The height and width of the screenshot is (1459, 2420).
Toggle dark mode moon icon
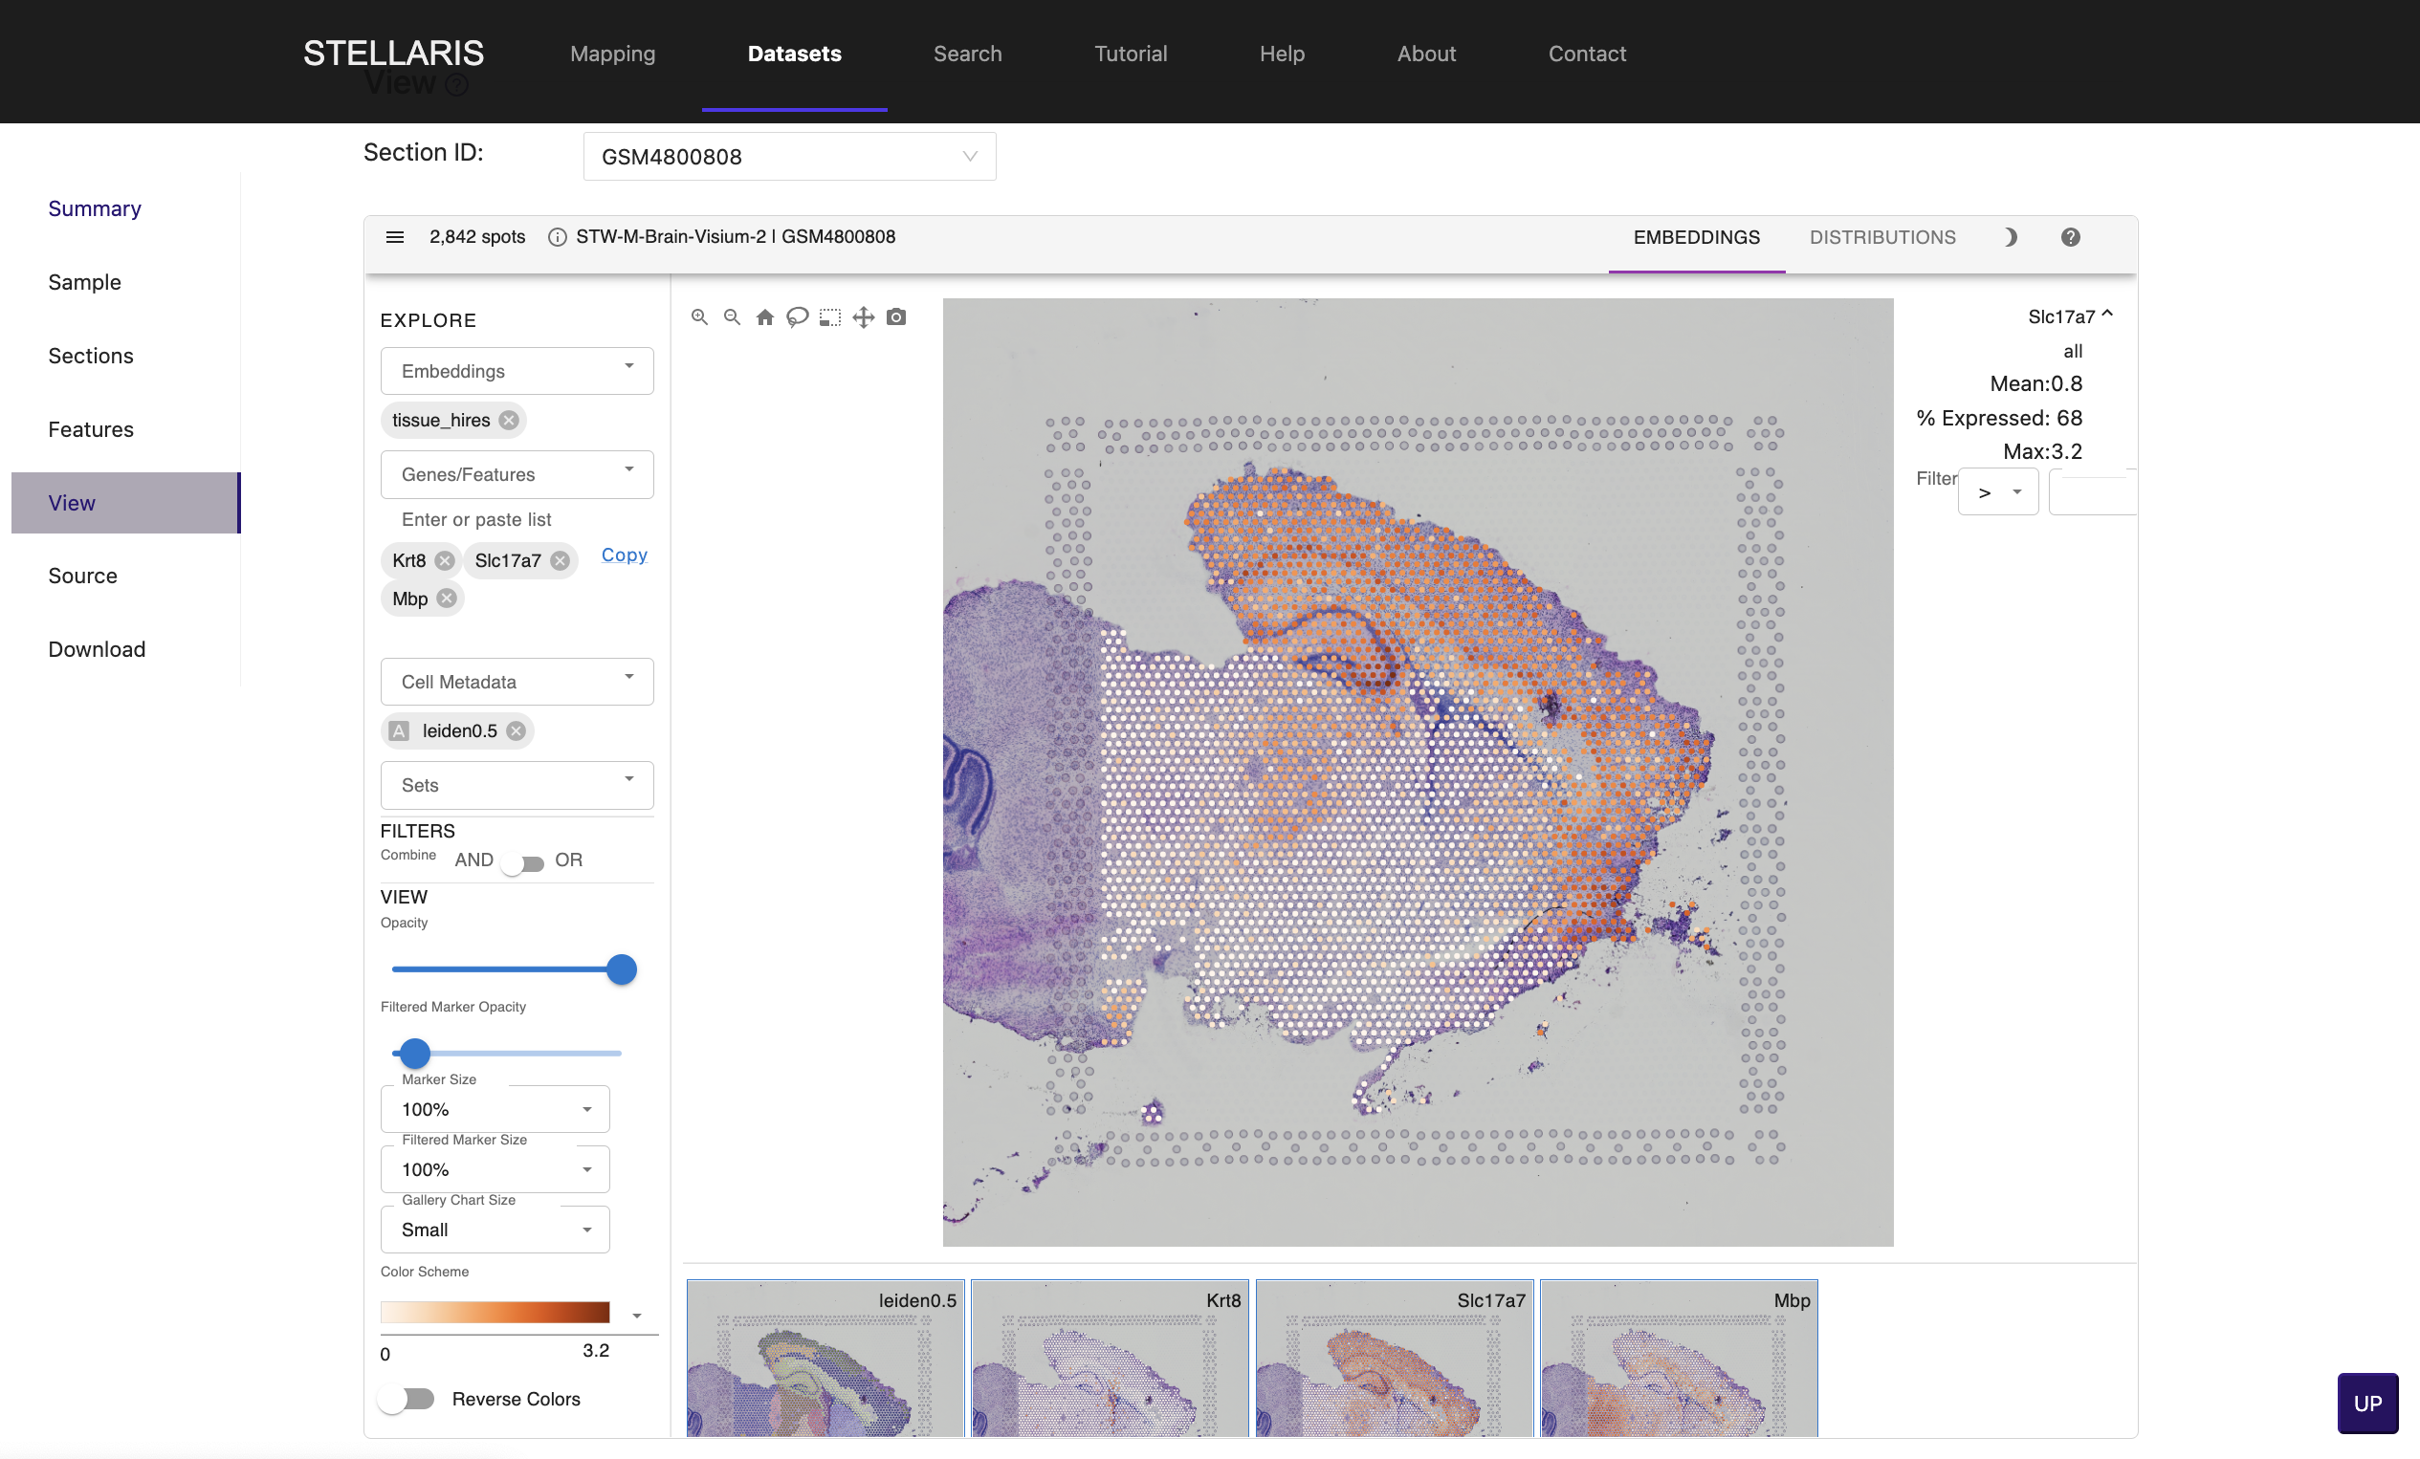click(2010, 236)
